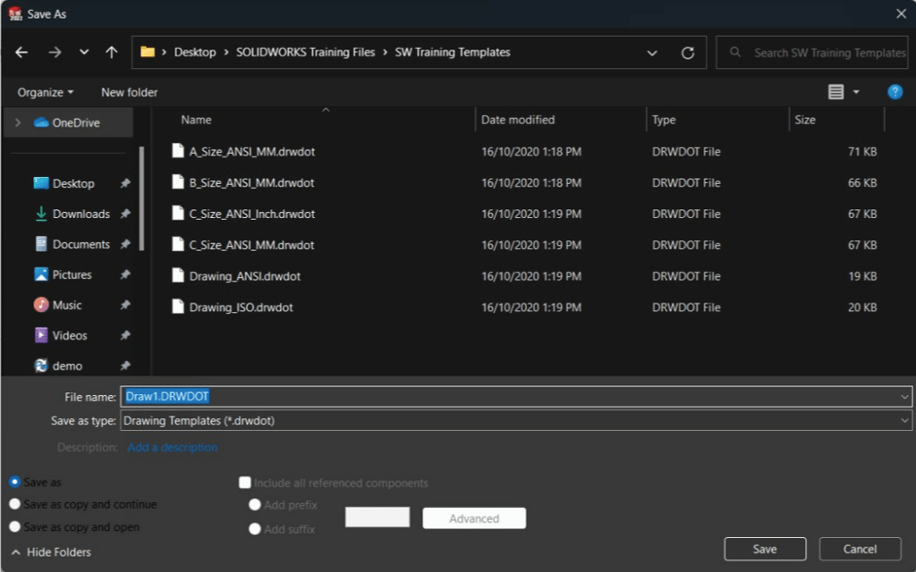The image size is (916, 572).
Task: Expand the OneDrive tree node
Action: [x=17, y=122]
